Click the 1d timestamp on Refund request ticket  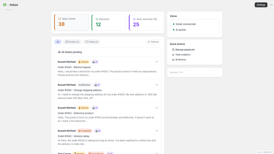tap(157, 62)
